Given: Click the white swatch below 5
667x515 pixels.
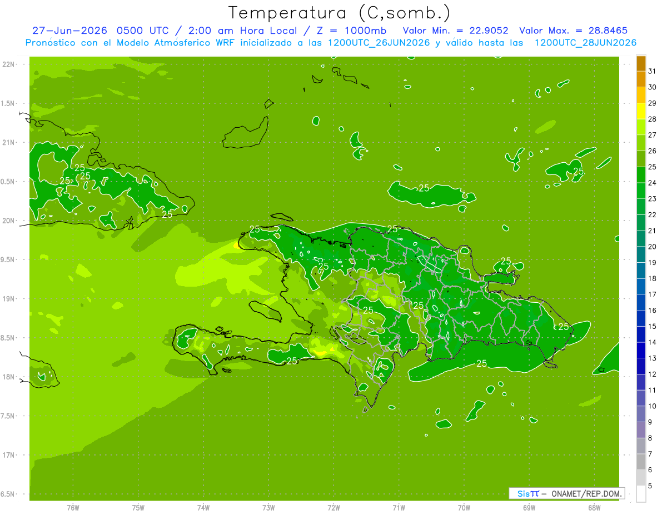Looking at the screenshot, I should [x=641, y=494].
